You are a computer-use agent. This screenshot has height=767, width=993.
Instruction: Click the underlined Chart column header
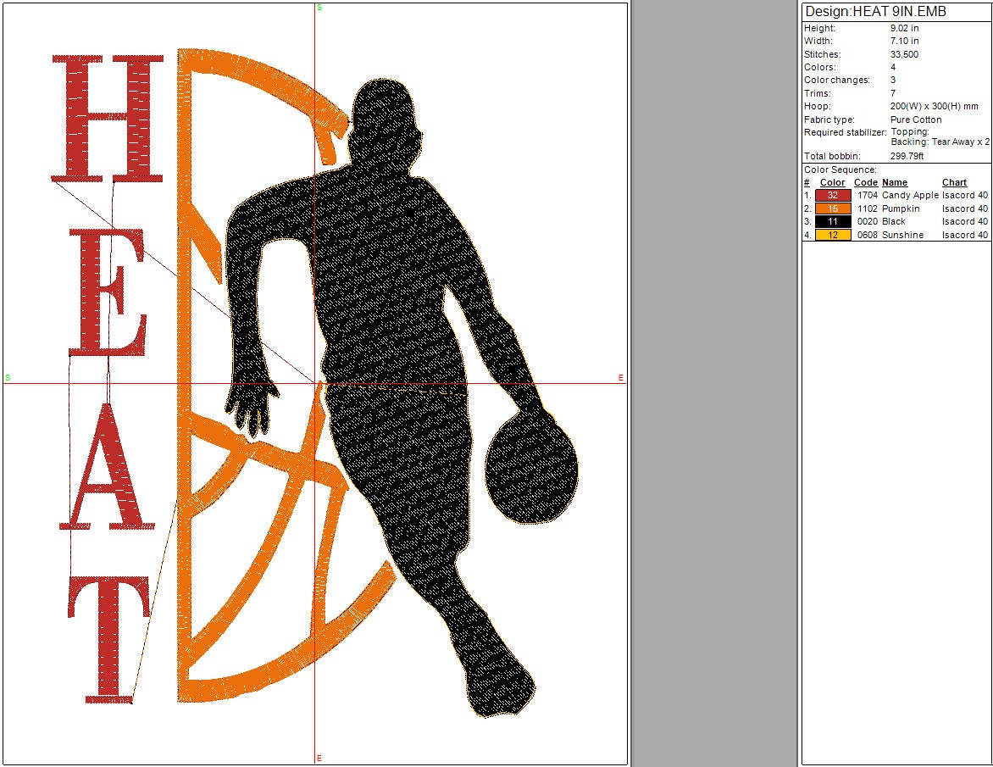pyautogui.click(x=954, y=182)
